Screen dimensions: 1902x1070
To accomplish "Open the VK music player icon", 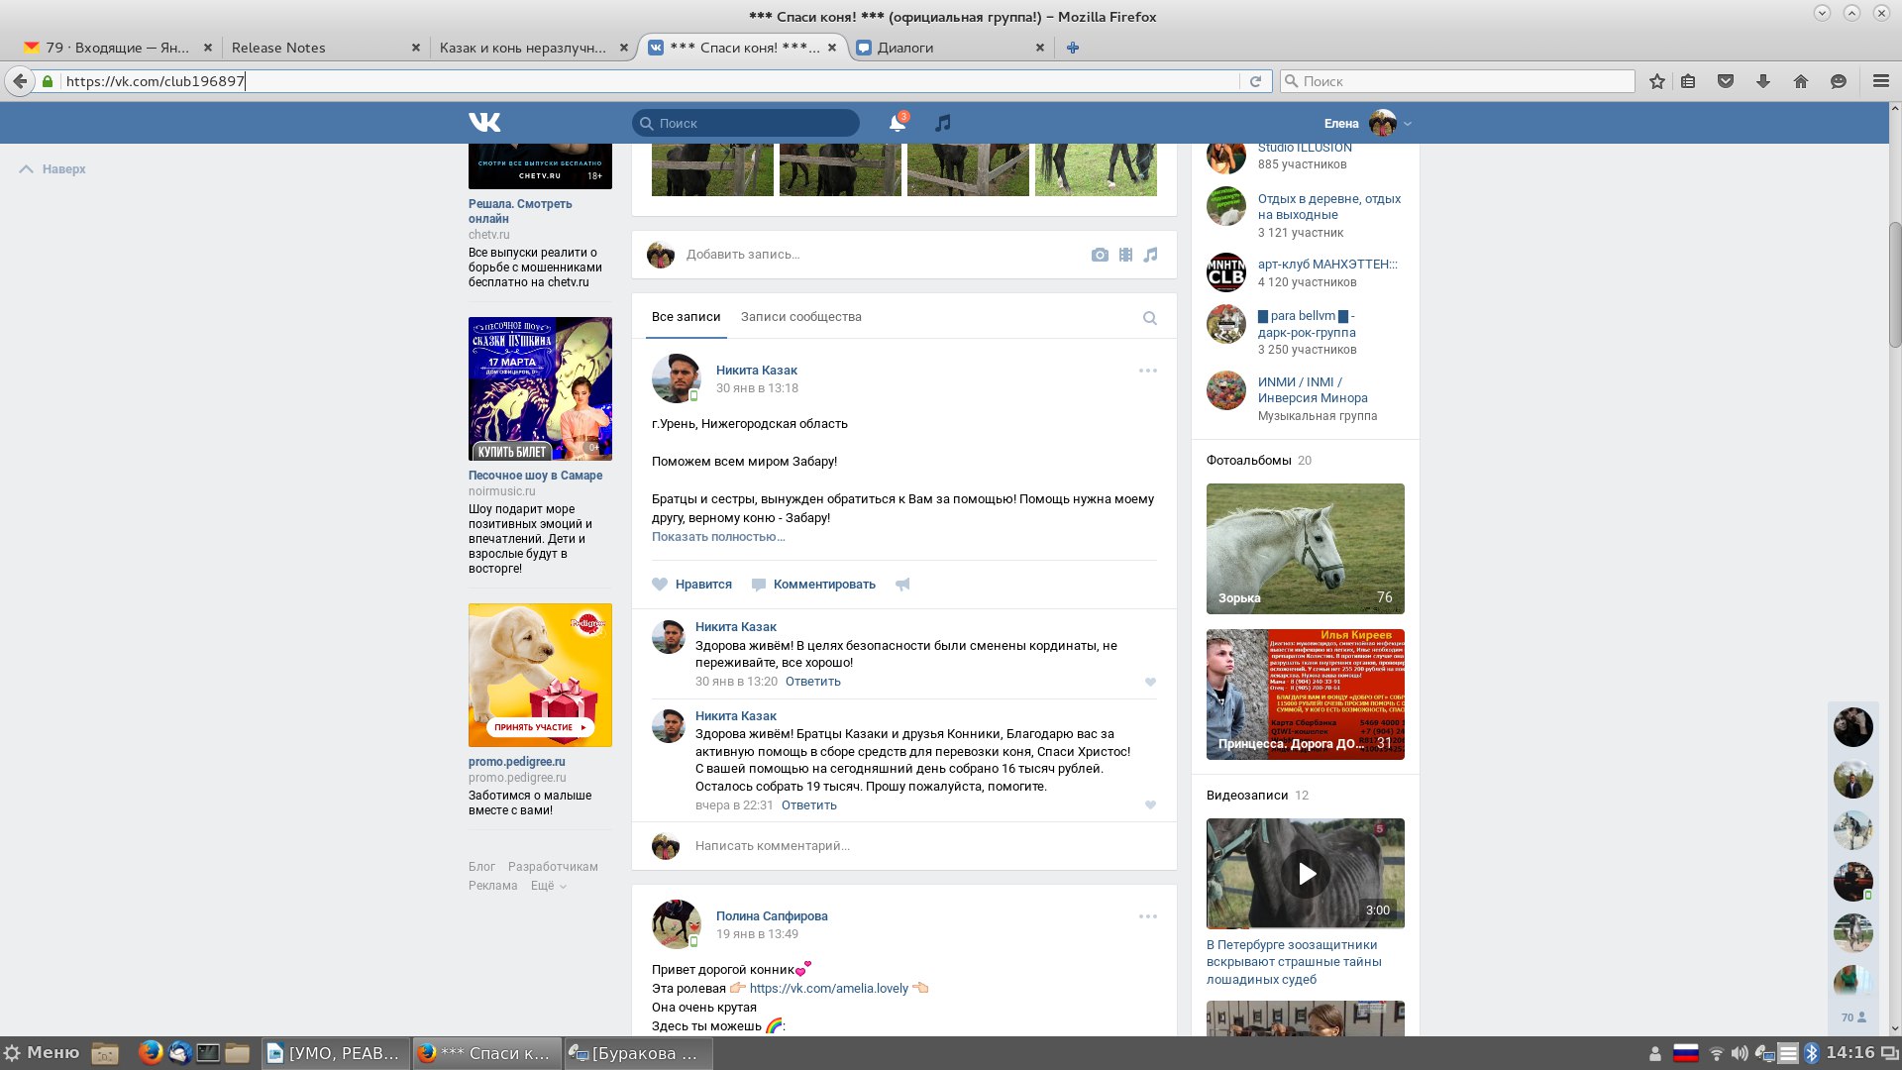I will click(x=943, y=123).
